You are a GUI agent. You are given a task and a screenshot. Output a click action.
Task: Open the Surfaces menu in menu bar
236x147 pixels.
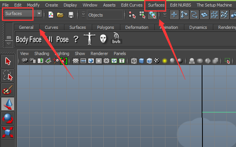click(x=156, y=5)
